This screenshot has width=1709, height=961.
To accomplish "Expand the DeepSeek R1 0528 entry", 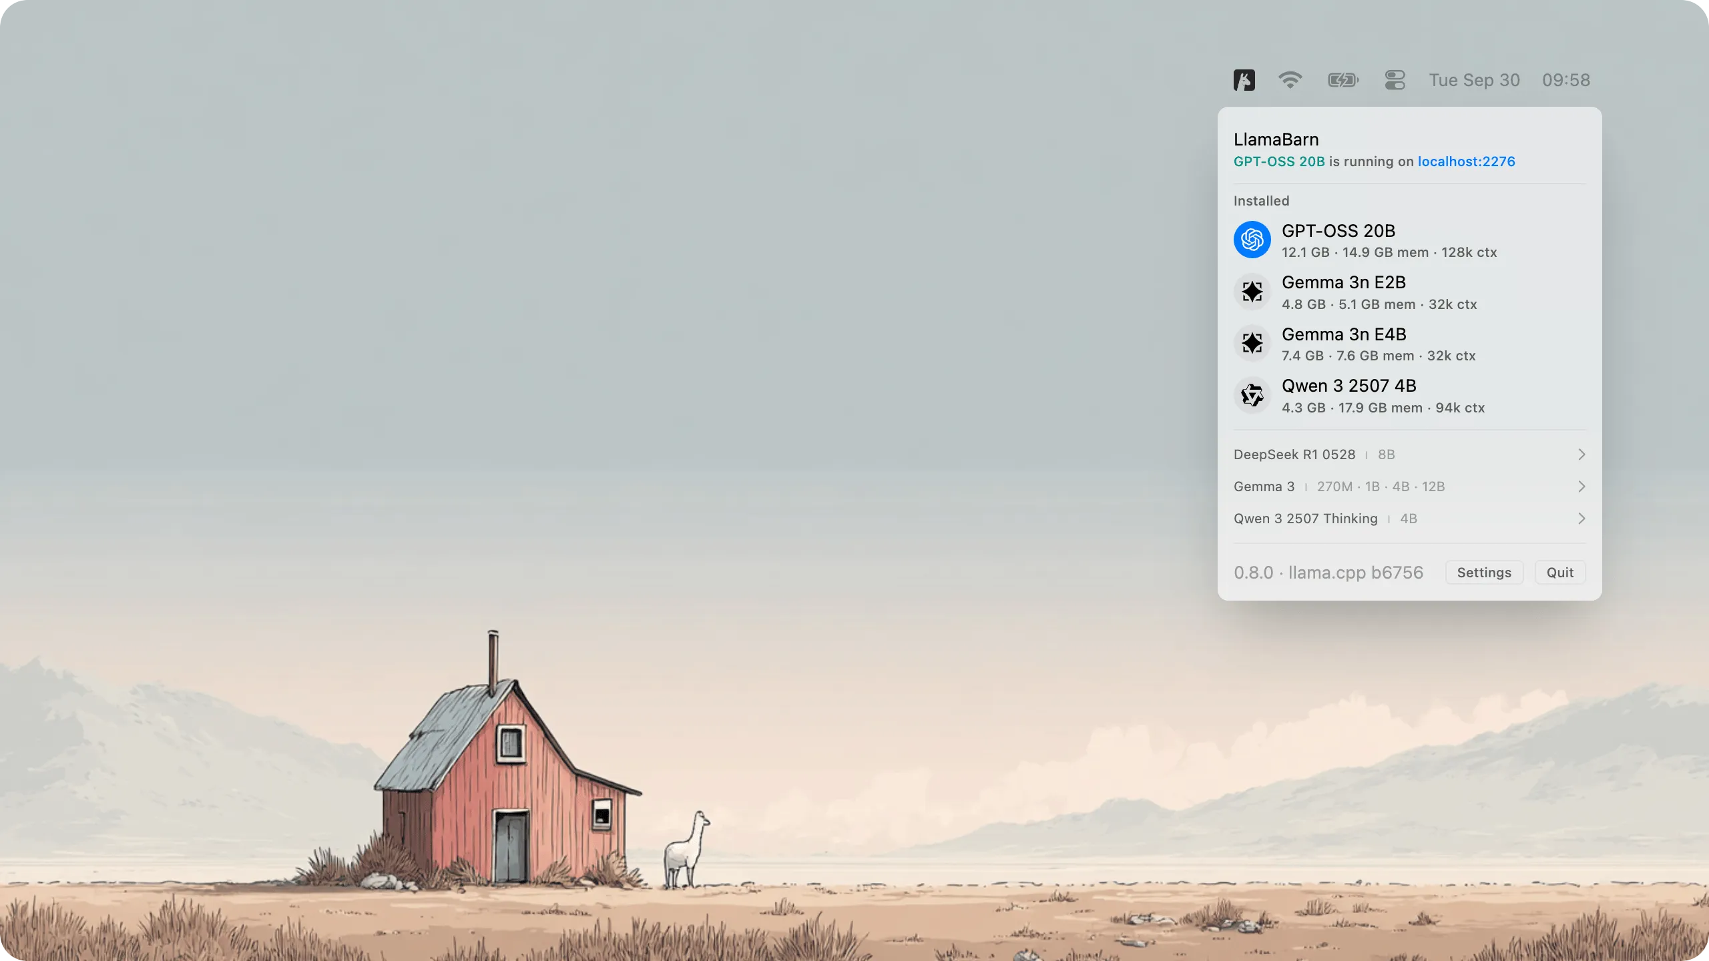I will [1409, 454].
